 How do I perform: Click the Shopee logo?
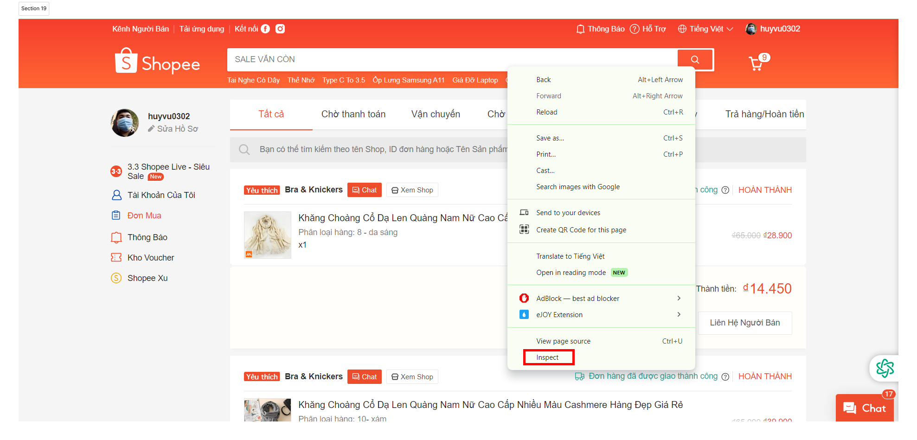[x=157, y=61]
